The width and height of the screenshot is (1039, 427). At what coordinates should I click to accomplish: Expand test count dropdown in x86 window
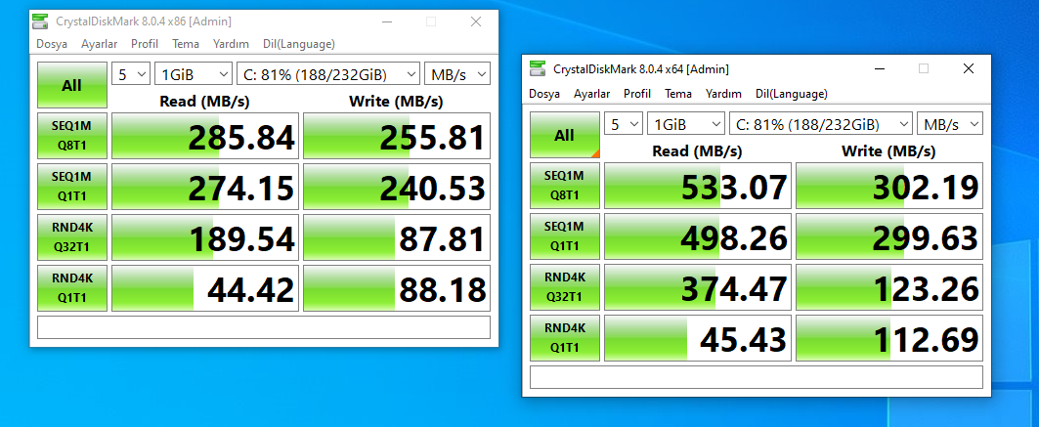tap(131, 74)
